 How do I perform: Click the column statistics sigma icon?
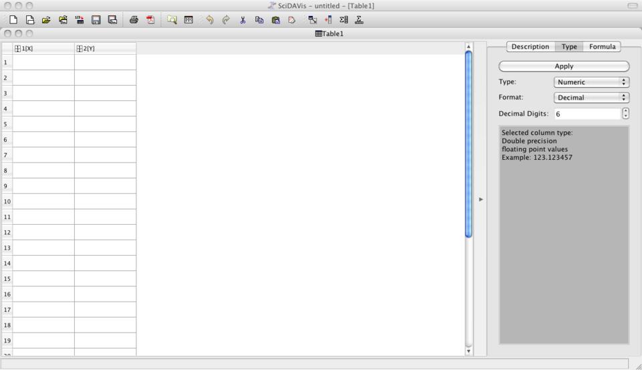pos(344,20)
